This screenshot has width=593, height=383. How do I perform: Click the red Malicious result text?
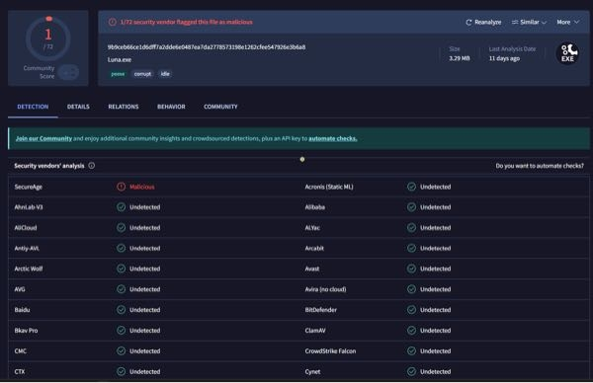coord(141,187)
